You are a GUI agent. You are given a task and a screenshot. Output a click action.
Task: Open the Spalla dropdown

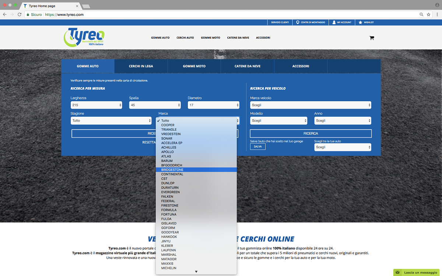coord(155,105)
